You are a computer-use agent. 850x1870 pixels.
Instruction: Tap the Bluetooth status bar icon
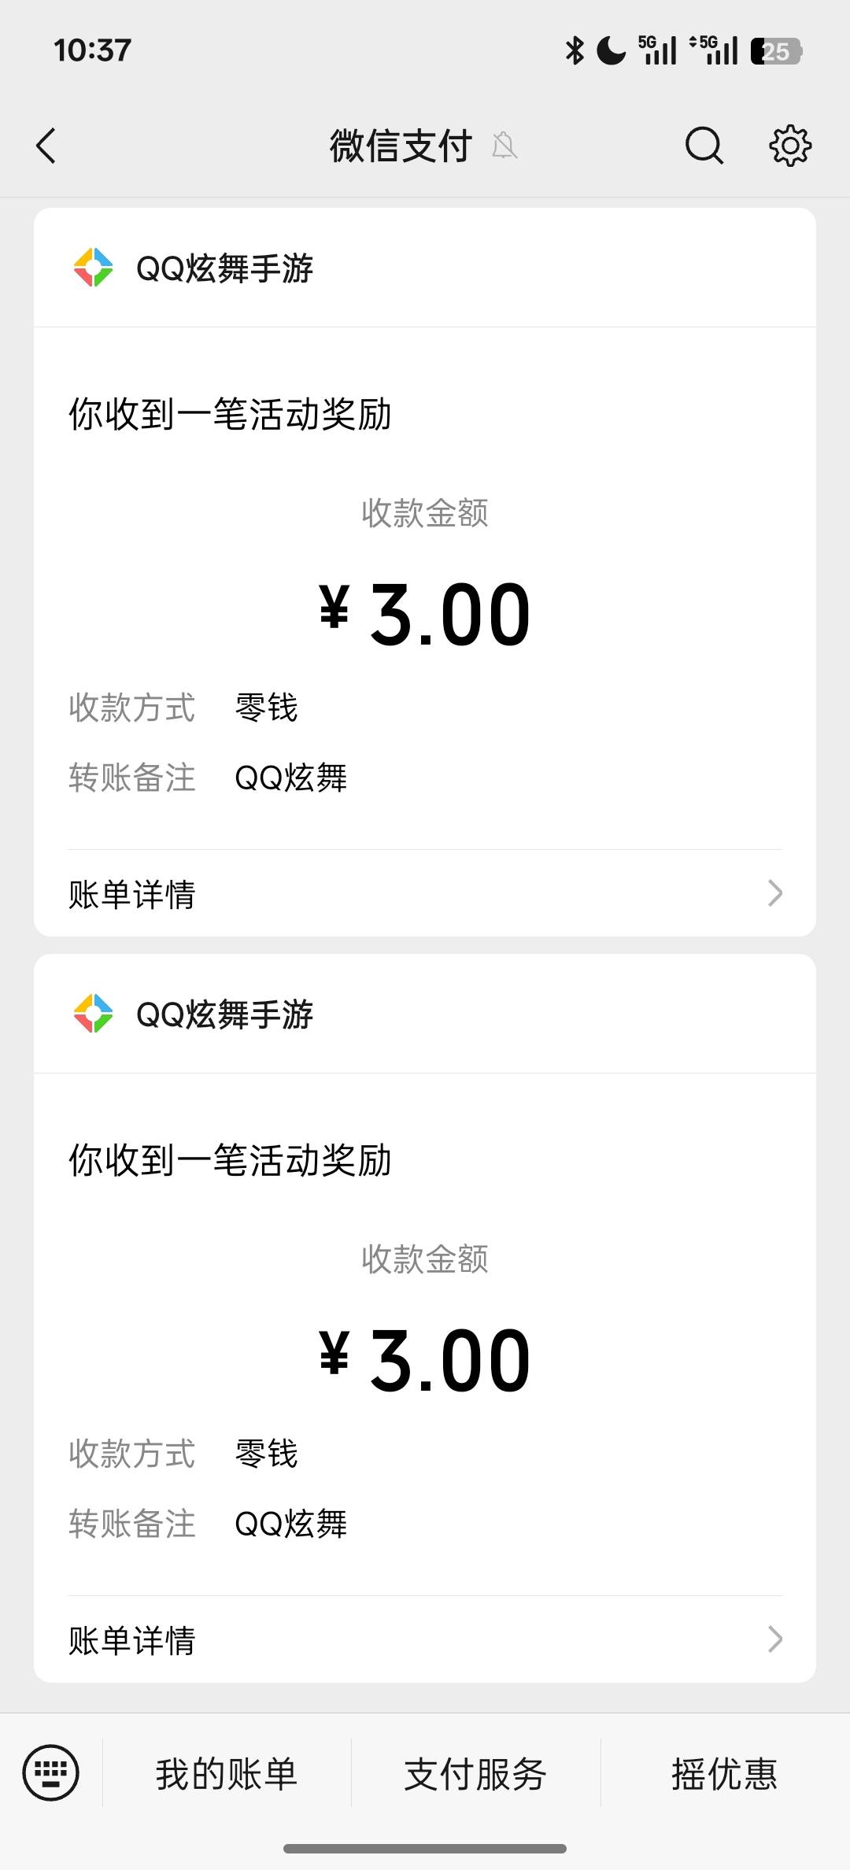click(x=575, y=51)
